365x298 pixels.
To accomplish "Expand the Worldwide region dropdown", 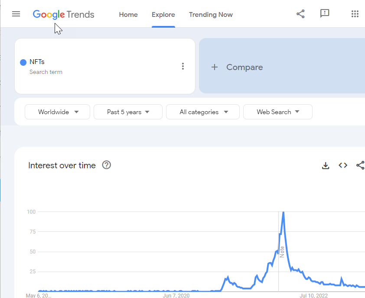I will tap(57, 112).
